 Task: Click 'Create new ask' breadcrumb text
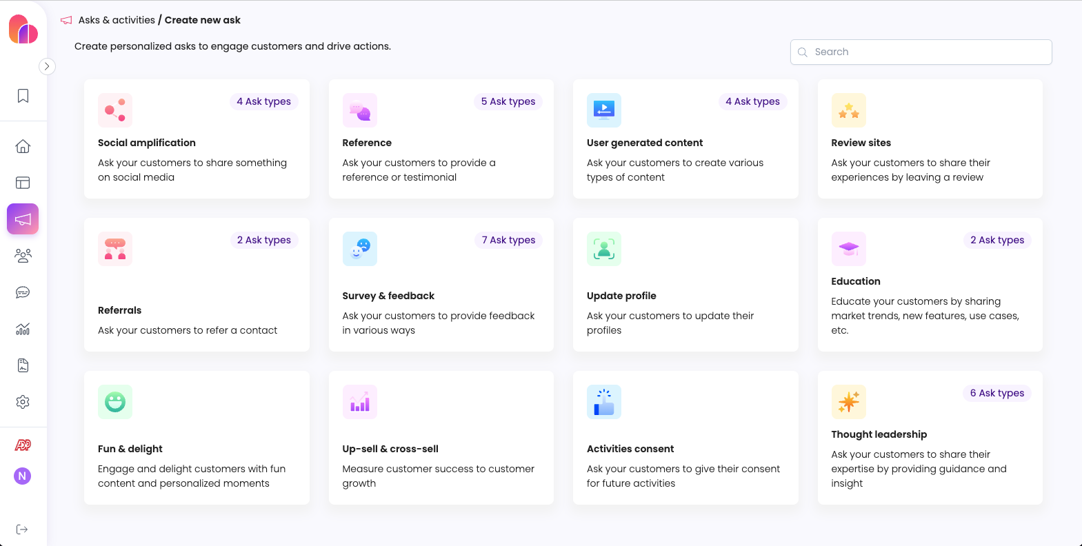point(203,20)
